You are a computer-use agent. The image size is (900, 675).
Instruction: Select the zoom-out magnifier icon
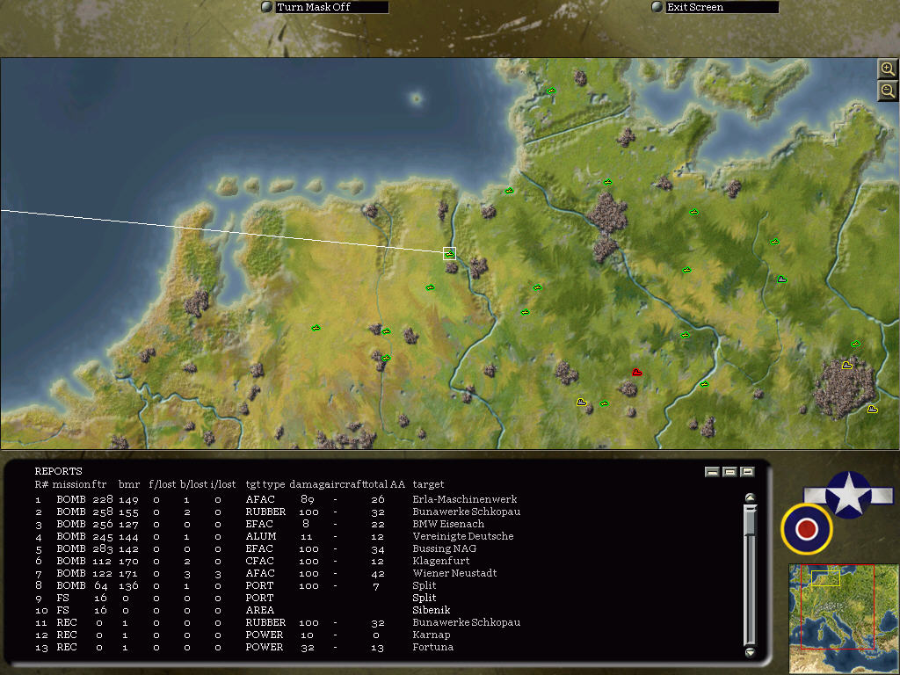click(x=888, y=90)
